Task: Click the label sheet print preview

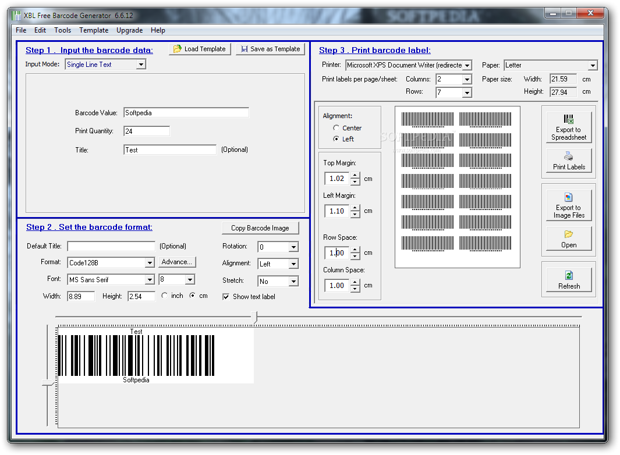Action: point(458,187)
